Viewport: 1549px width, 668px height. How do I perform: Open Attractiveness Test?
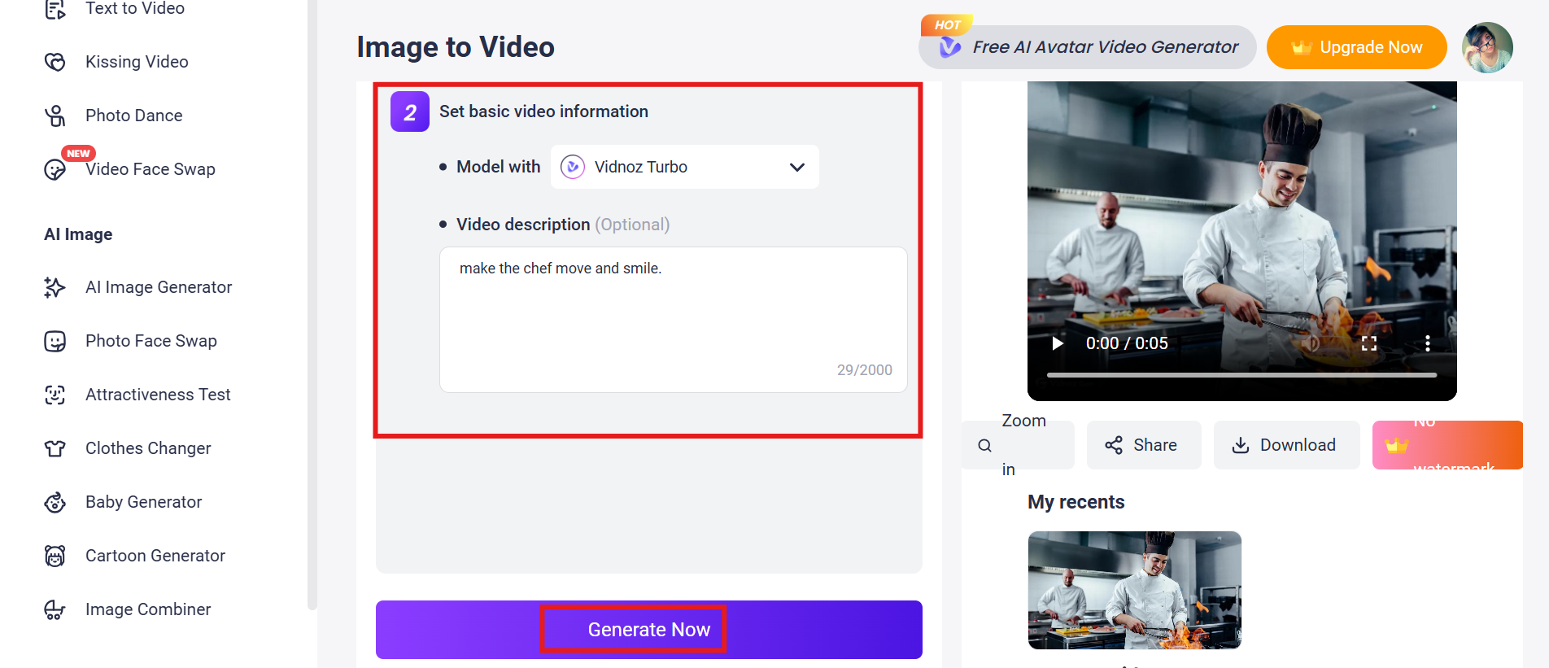(x=158, y=395)
